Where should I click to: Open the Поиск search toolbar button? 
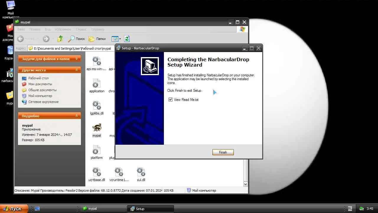coord(76,39)
